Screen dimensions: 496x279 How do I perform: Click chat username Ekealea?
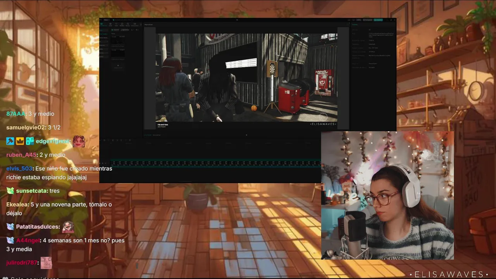point(17,205)
